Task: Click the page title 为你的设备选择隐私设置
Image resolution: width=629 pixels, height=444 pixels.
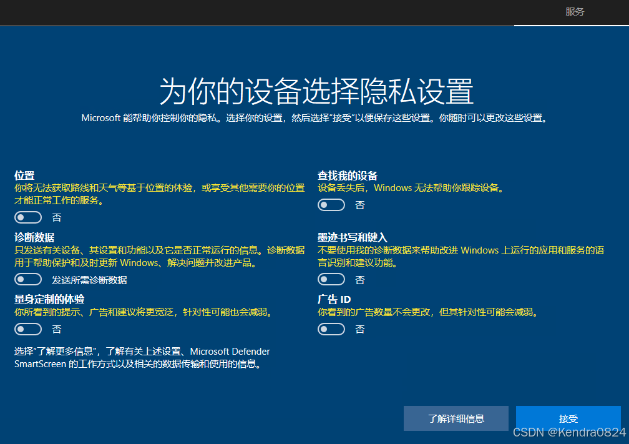Action: (x=314, y=87)
